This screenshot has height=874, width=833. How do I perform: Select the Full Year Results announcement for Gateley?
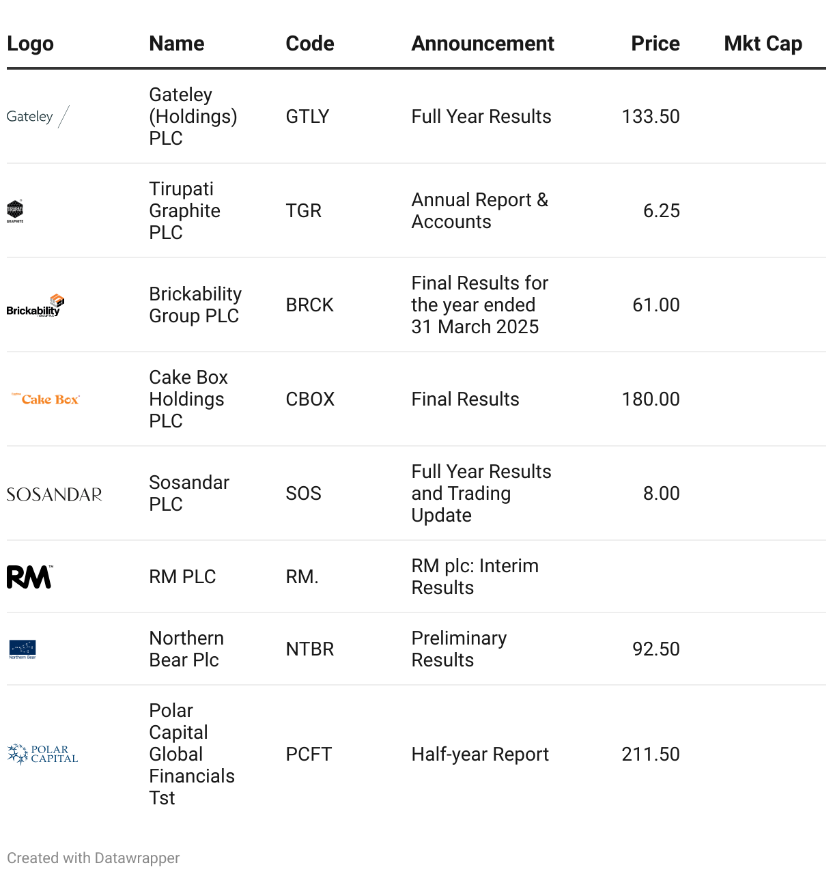click(481, 117)
